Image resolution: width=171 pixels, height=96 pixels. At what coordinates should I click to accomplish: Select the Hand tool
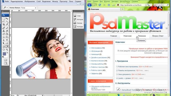point(4,50)
